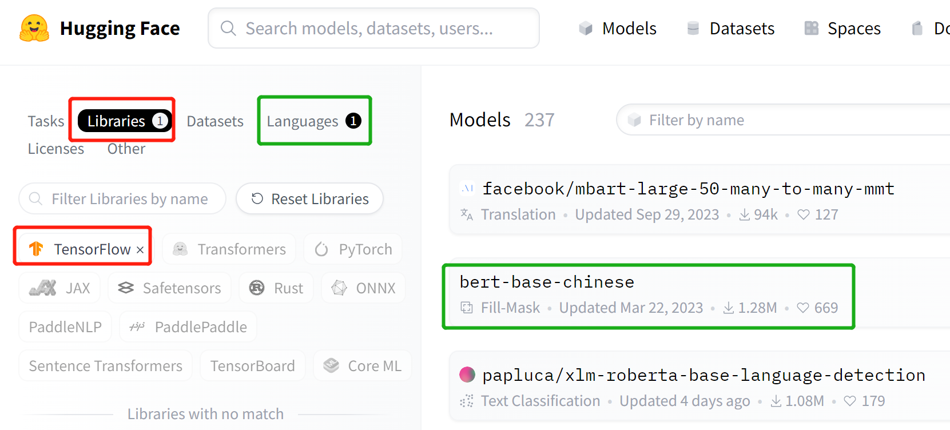Image resolution: width=950 pixels, height=430 pixels.
Task: Click the Safetensors layers icon
Action: click(x=126, y=288)
